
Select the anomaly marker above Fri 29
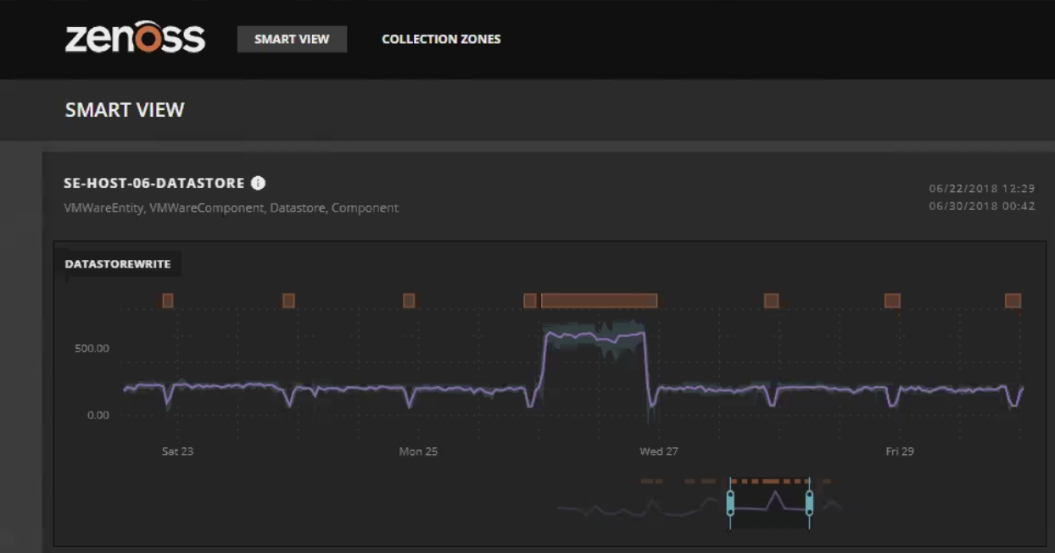click(892, 301)
